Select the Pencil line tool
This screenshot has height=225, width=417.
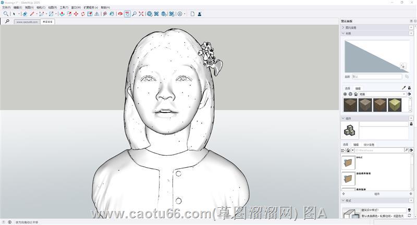coord(32,14)
